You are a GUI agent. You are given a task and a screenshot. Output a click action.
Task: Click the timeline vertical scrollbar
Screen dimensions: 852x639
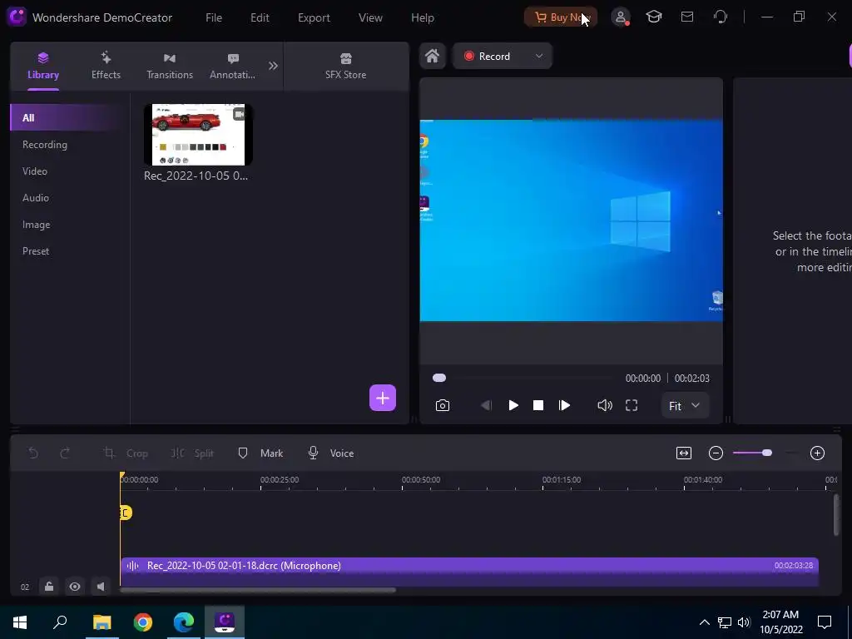tap(835, 515)
